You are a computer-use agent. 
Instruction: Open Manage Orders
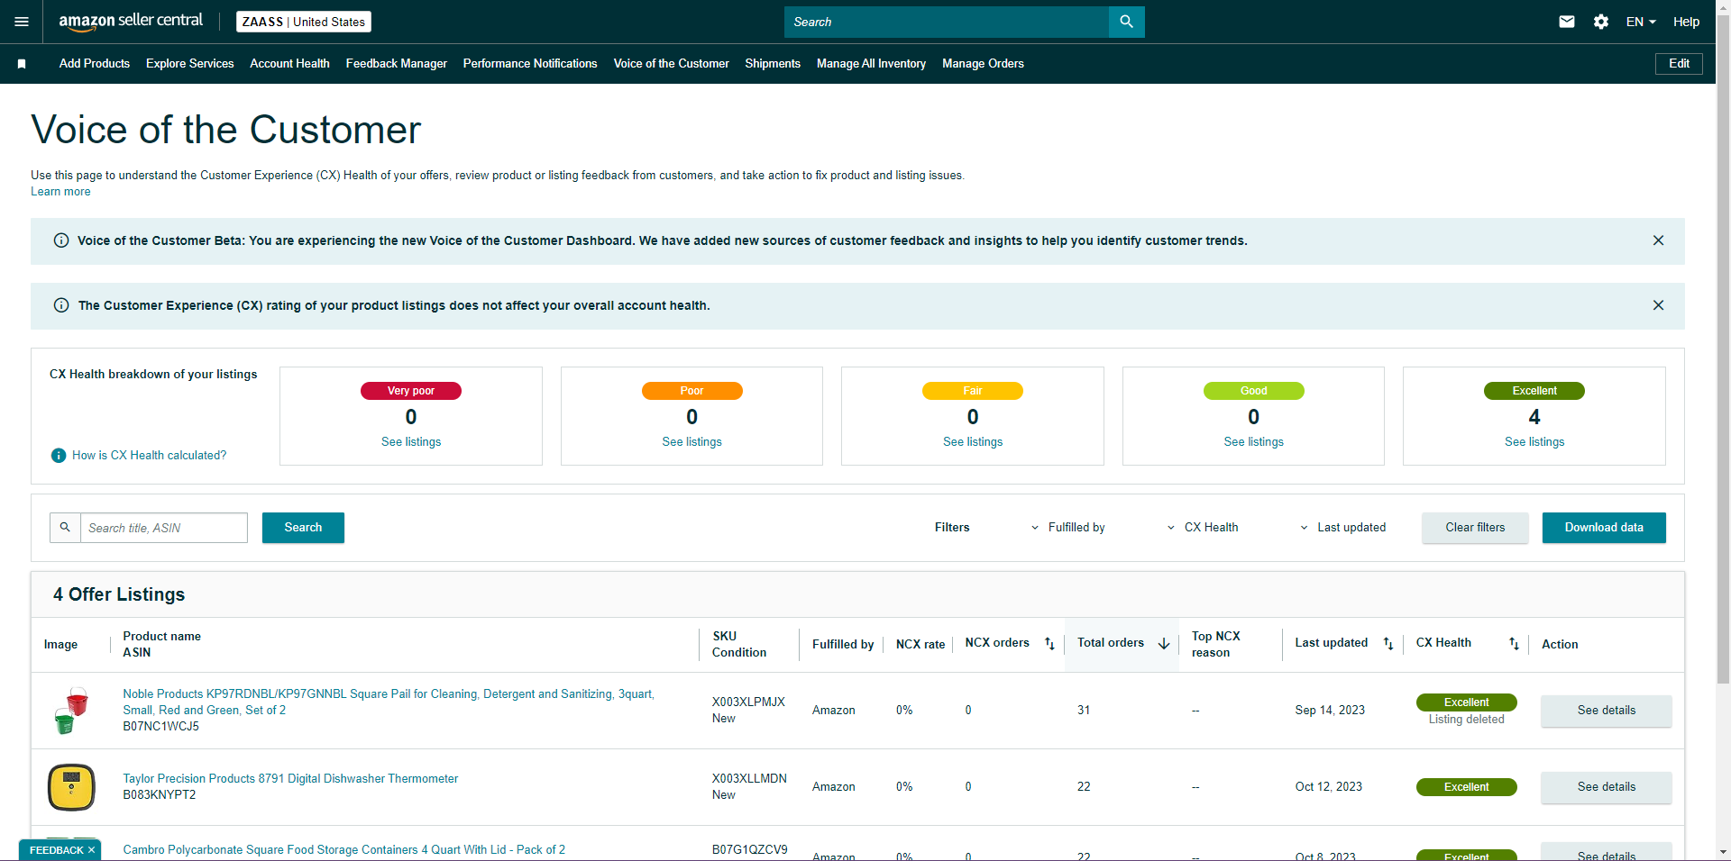click(983, 64)
